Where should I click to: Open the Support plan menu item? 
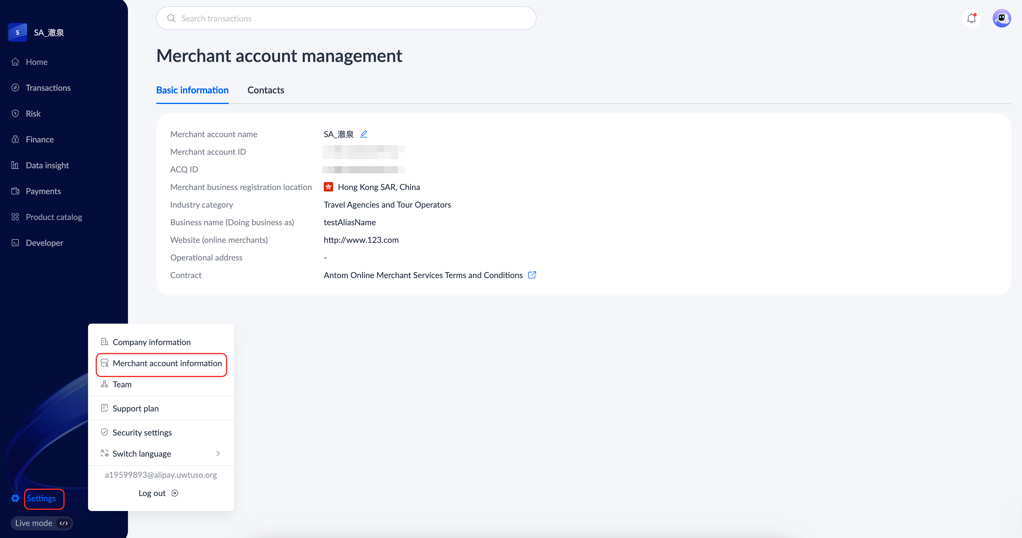135,408
